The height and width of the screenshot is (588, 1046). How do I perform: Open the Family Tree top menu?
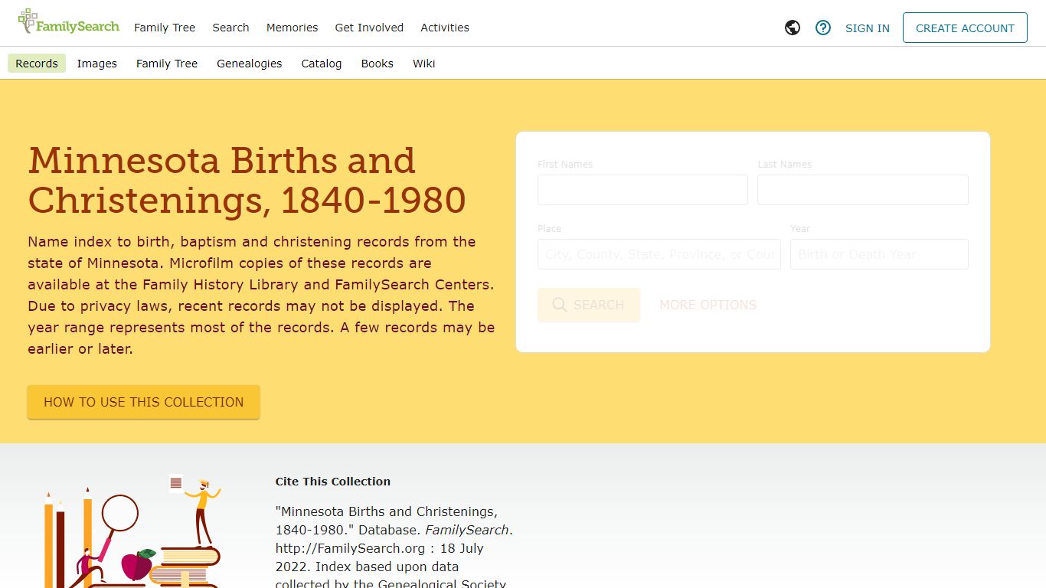(x=165, y=28)
